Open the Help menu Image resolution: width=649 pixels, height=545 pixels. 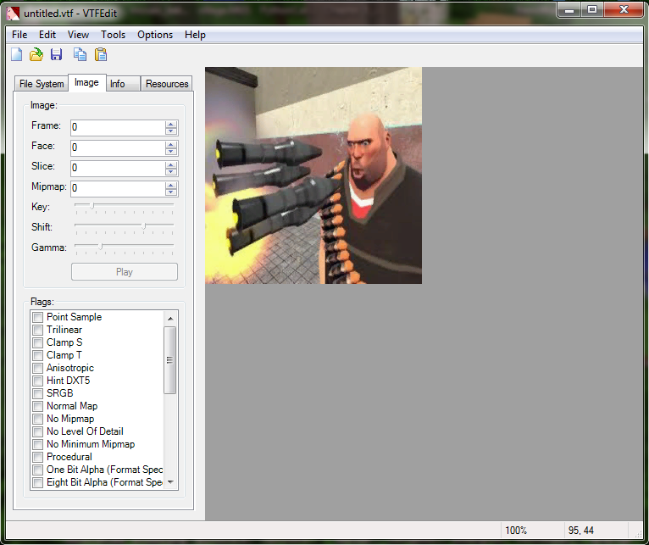pos(195,35)
